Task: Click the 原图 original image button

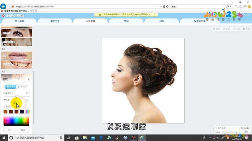Action: [x=236, y=29]
